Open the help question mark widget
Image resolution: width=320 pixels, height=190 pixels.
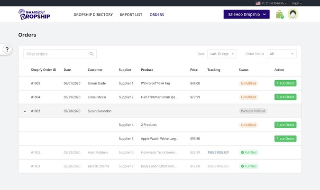click(7, 49)
